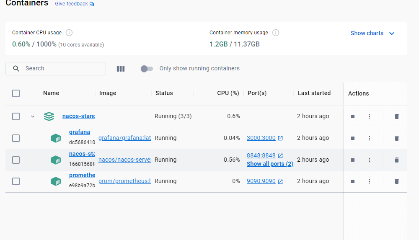Sort containers by Name column header
The width and height of the screenshot is (419, 240).
tap(51, 93)
